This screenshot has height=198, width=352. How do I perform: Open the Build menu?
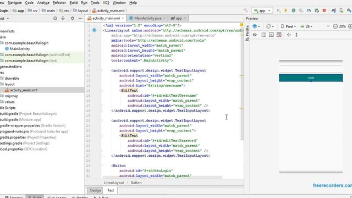coord(73,3)
